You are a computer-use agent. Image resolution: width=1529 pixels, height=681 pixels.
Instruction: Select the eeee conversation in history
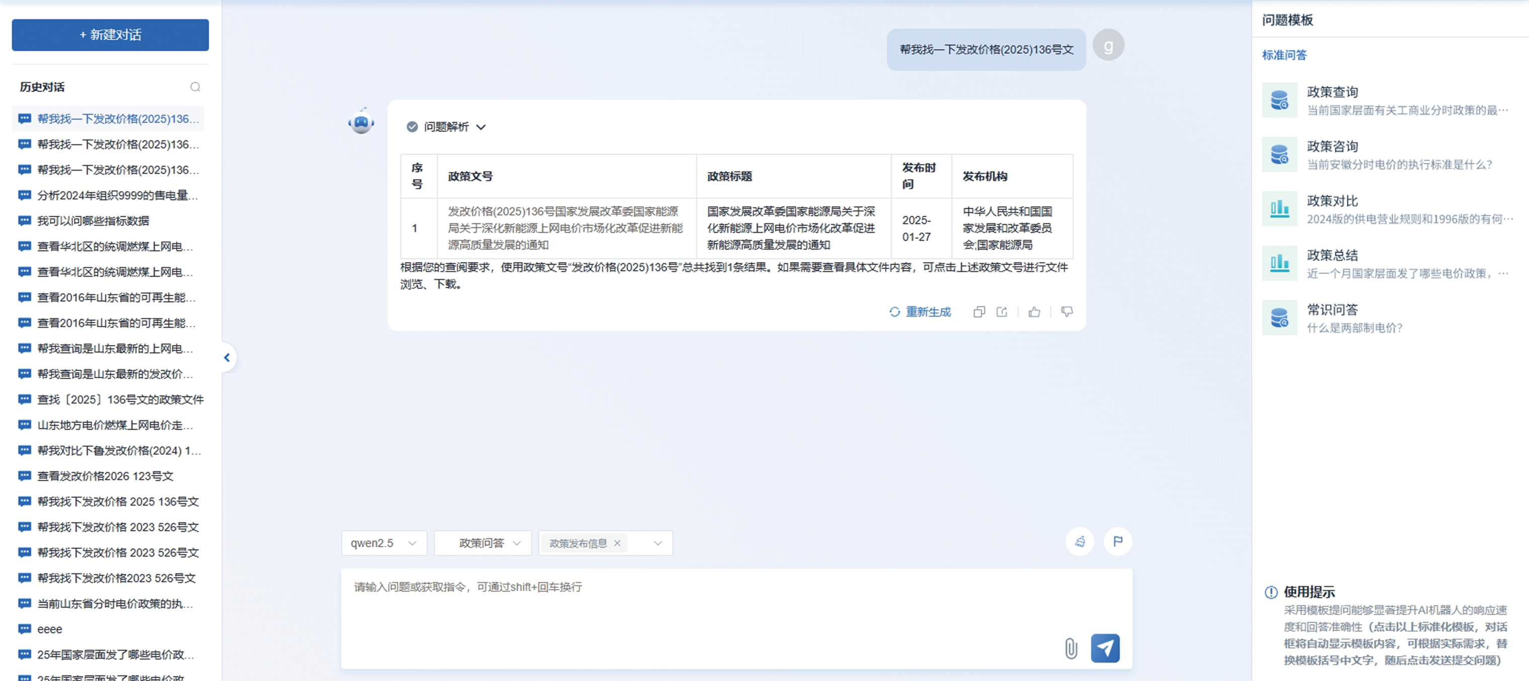click(49, 629)
